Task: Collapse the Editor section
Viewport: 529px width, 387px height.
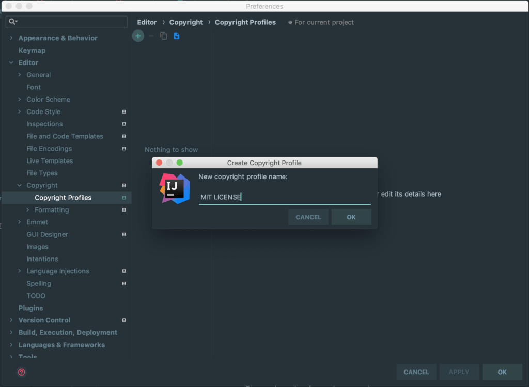Action: tap(11, 62)
